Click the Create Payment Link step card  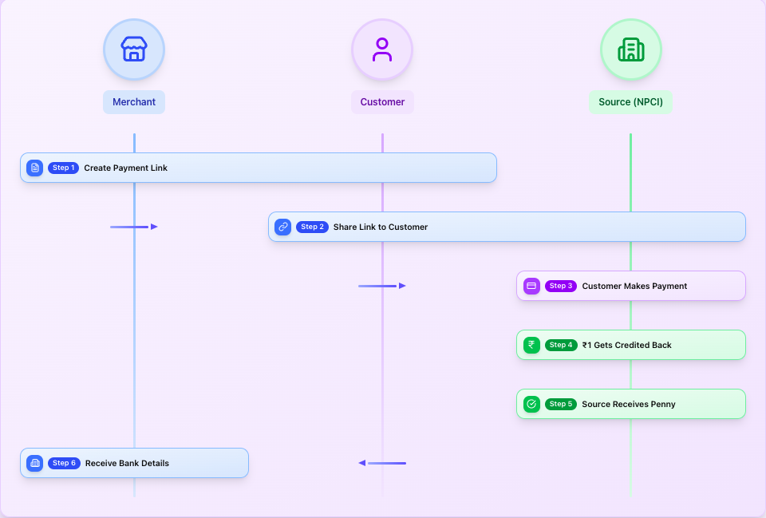coord(258,168)
